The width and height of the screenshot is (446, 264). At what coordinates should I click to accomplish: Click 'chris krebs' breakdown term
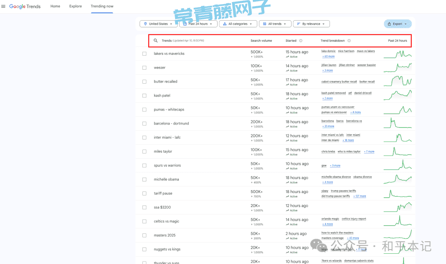(328, 151)
